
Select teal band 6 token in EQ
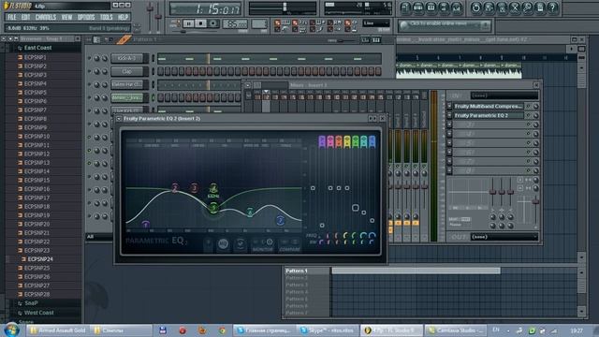364,141
